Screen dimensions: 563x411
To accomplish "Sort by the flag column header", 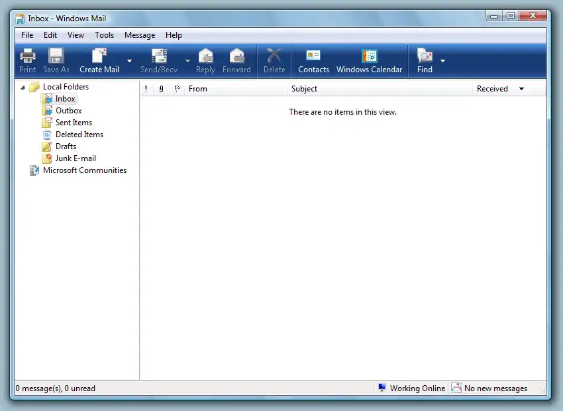I will pyautogui.click(x=177, y=89).
